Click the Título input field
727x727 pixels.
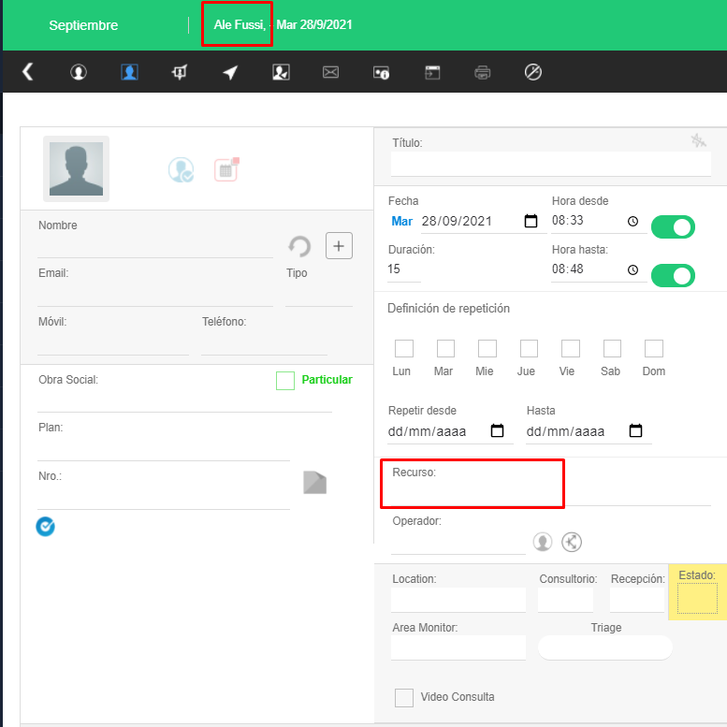(x=550, y=165)
